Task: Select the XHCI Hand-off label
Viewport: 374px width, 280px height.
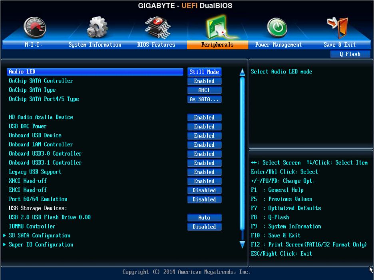Action: pos(28,181)
